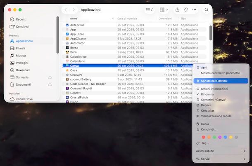Select the Burn app icon
The height and width of the screenshot is (166, 252).
67,52
